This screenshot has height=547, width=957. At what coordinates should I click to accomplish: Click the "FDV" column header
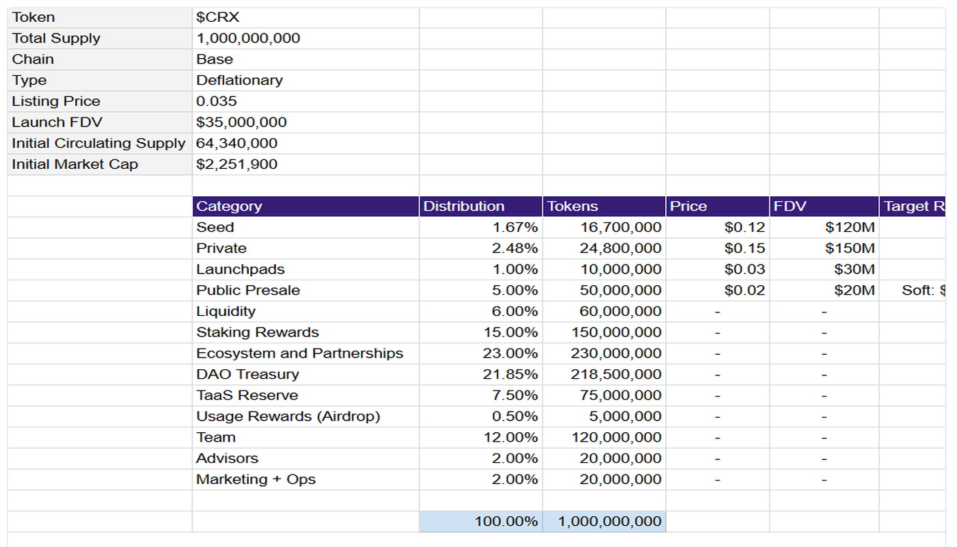pos(824,206)
